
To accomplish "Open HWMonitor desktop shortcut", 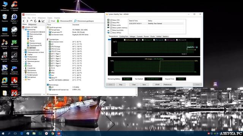I will [x=14, y=82].
